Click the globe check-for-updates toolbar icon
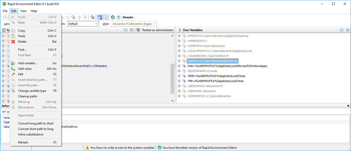This screenshot has width=351, height=151. click(x=113, y=17)
